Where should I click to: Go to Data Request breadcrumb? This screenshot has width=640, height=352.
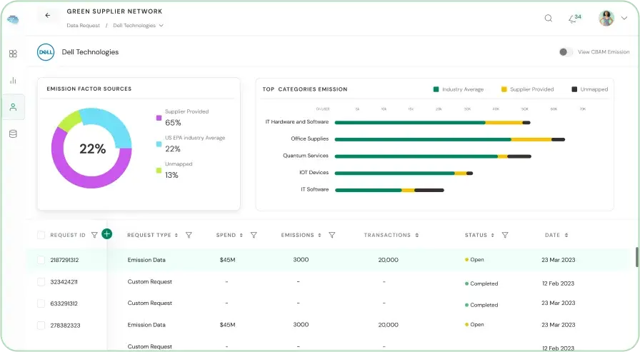[84, 25]
